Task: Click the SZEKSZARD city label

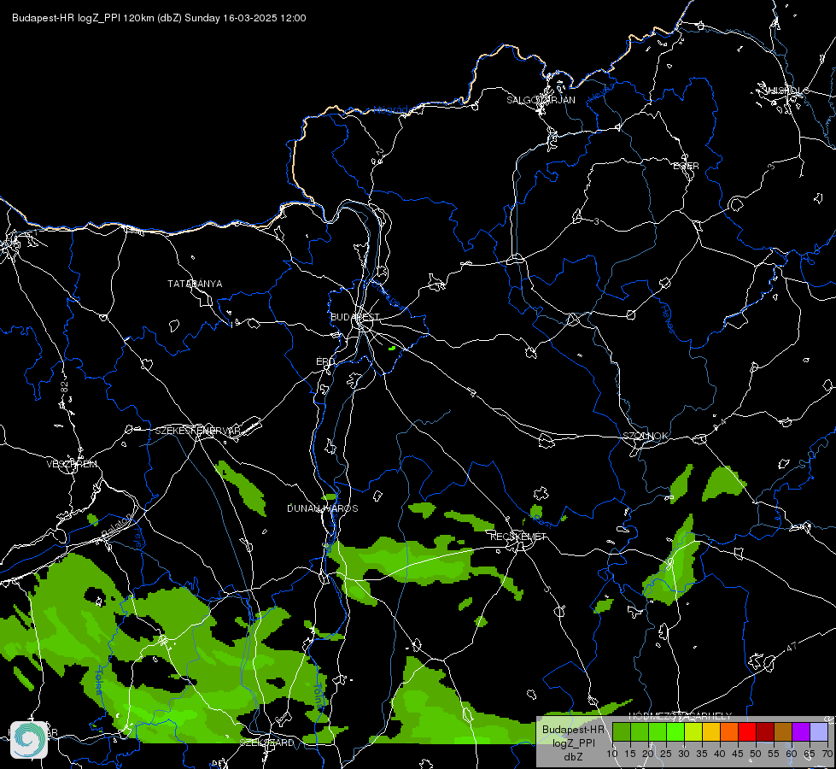Action: (x=266, y=743)
